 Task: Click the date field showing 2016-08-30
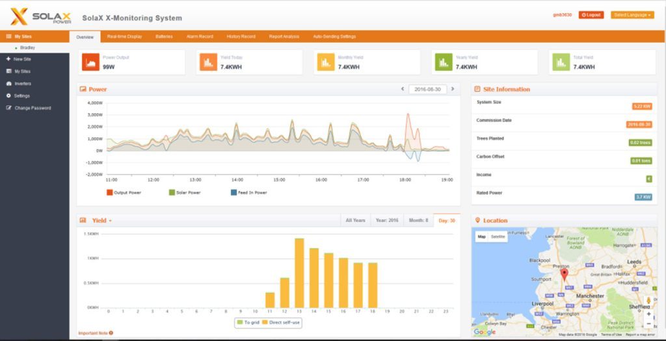427,89
